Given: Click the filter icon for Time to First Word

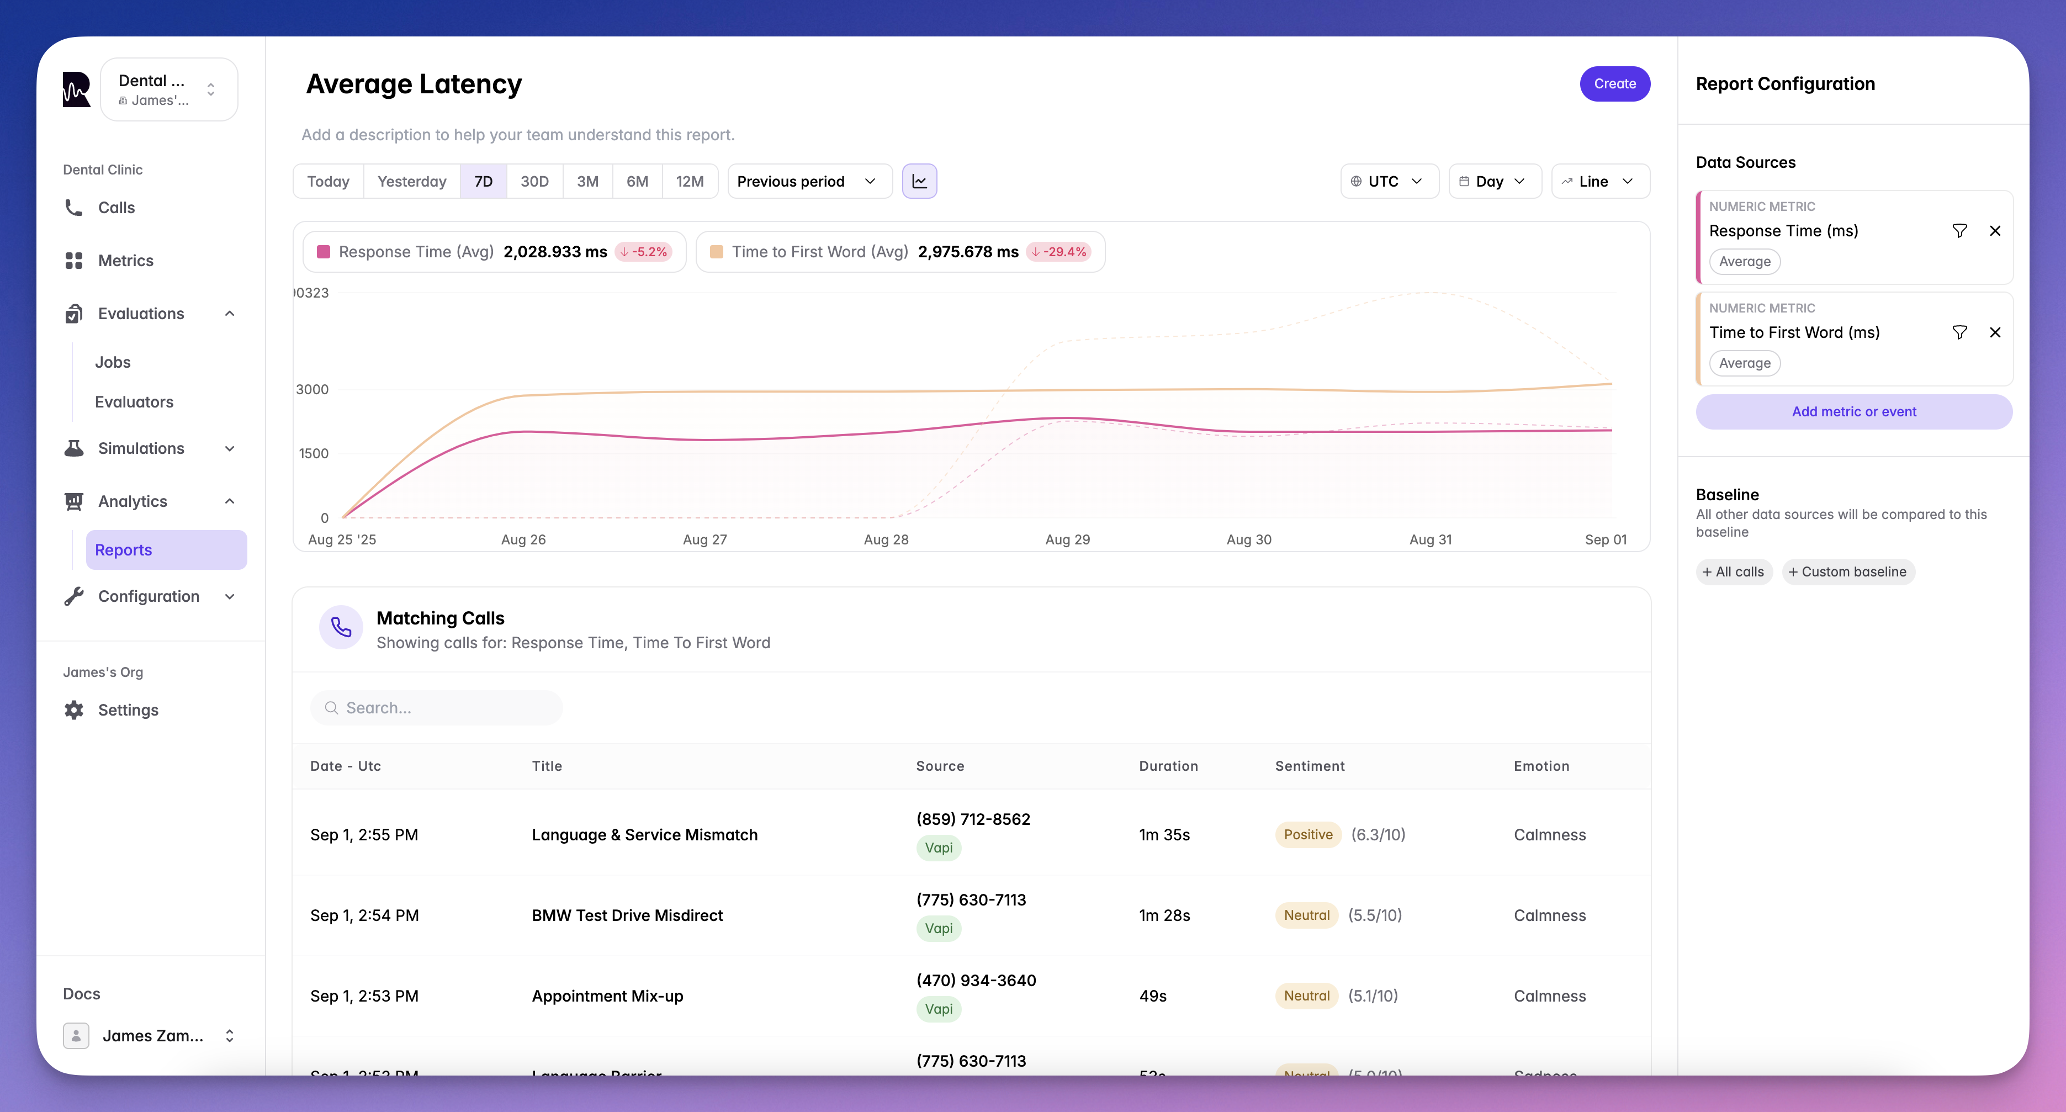Looking at the screenshot, I should pos(1959,332).
